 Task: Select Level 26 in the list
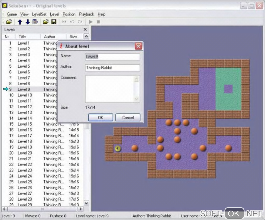click(25, 188)
